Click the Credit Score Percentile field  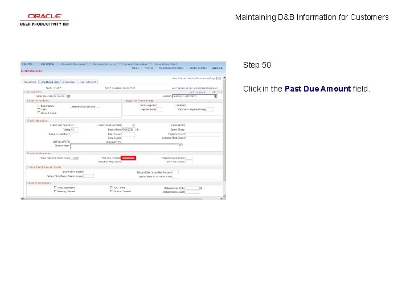coord(128,125)
